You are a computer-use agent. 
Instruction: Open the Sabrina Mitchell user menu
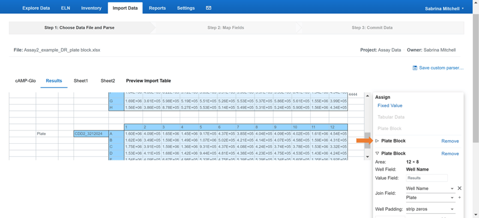coord(444,8)
